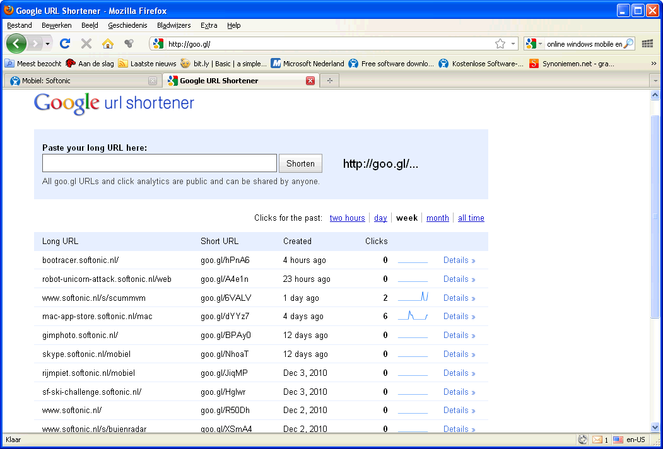Click the click graph for goo.gl/6VALV
The height and width of the screenshot is (449, 663).
click(413, 297)
